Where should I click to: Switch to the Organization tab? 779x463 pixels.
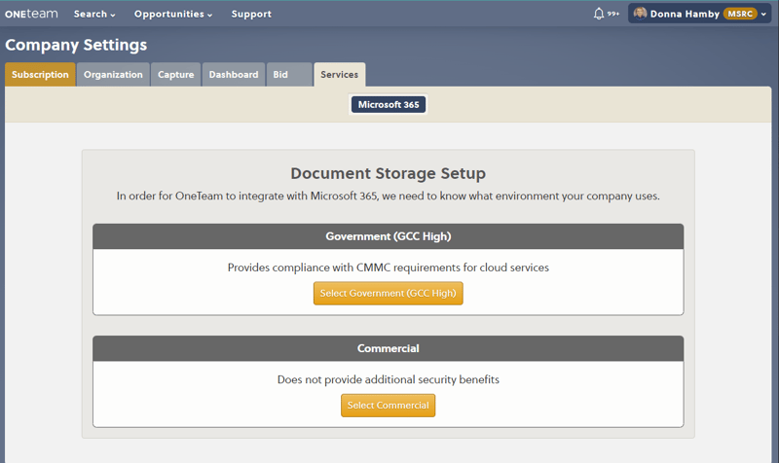113,75
